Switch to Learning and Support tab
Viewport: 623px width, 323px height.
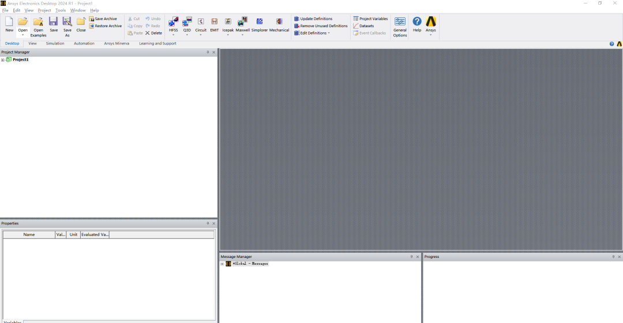click(157, 43)
